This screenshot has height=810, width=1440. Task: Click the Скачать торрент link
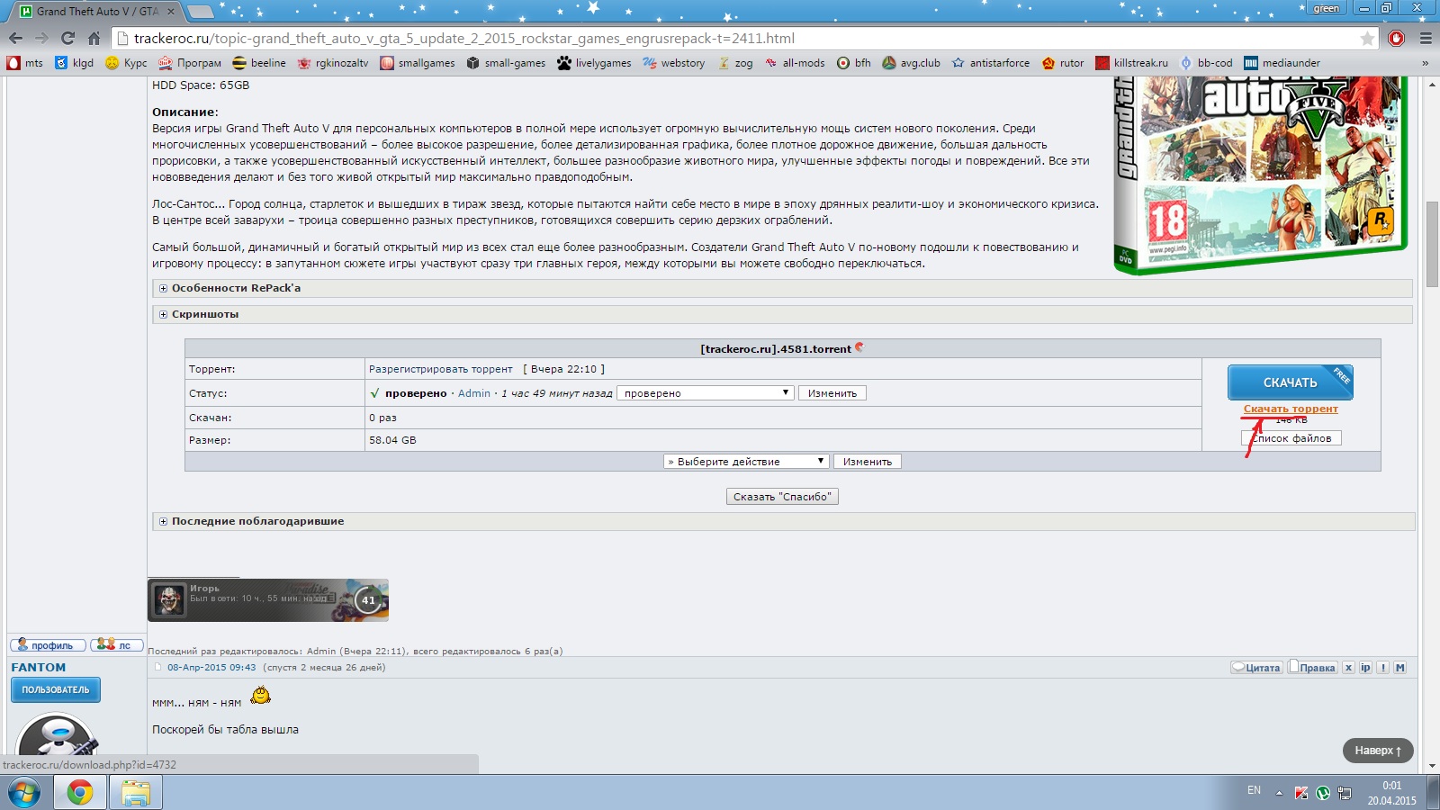(x=1291, y=409)
